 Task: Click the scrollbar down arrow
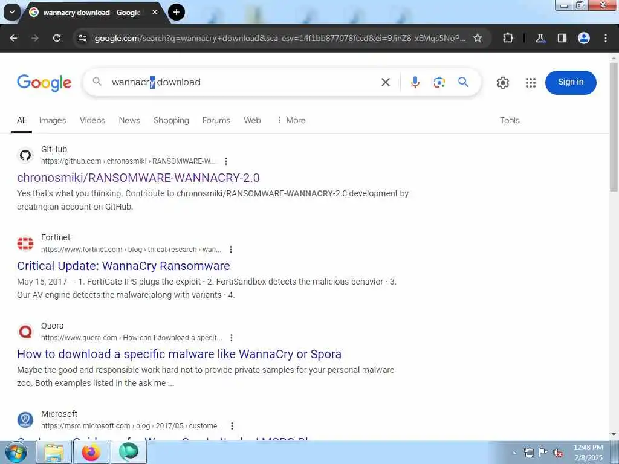[614, 434]
